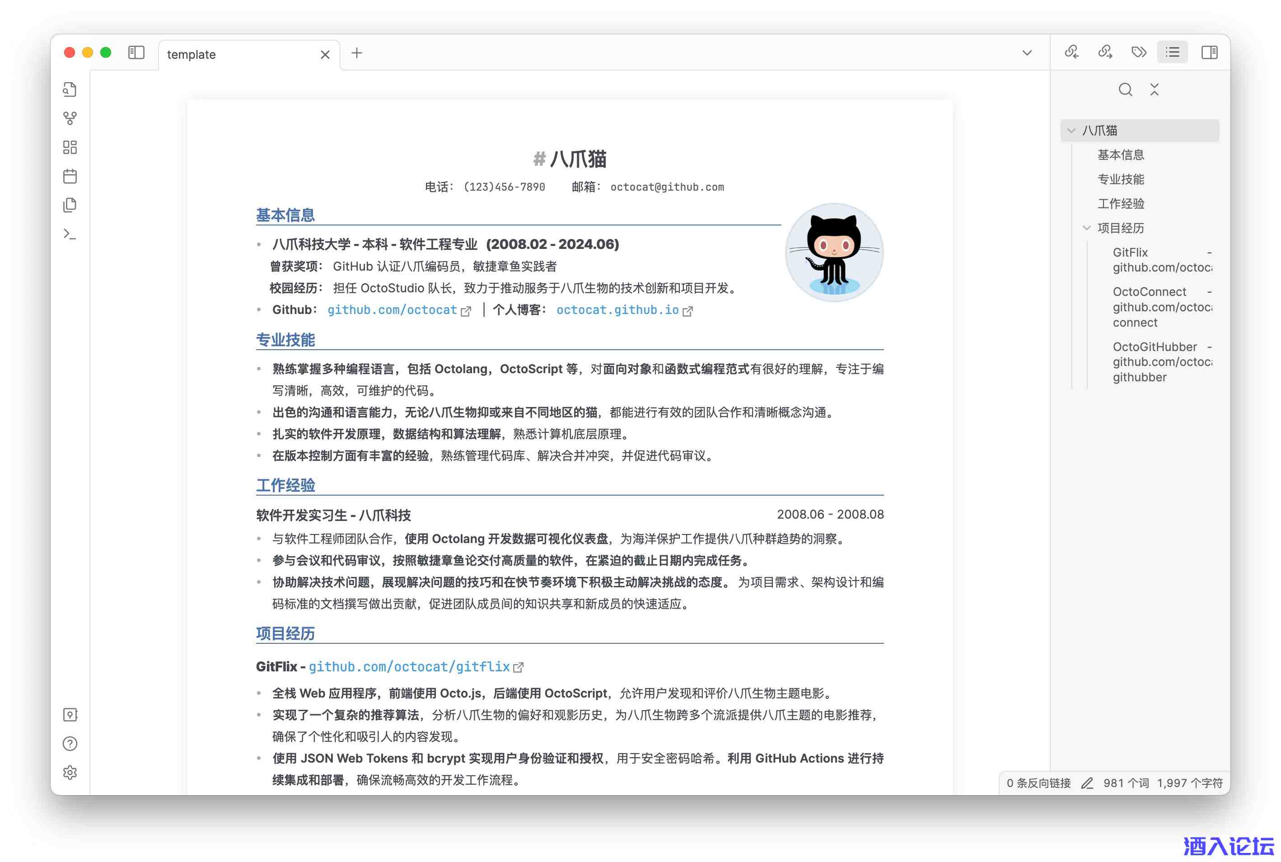The width and height of the screenshot is (1281, 862).
Task: Open the github.com/octocat link
Action: [x=392, y=310]
